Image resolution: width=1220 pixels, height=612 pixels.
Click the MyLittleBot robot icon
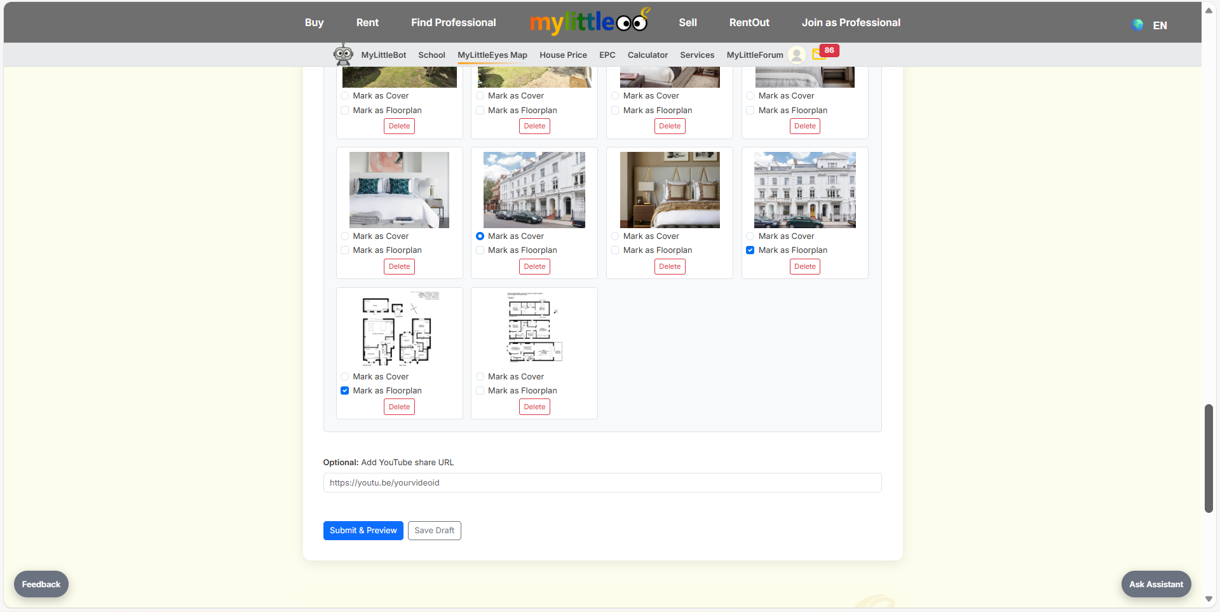pyautogui.click(x=343, y=55)
